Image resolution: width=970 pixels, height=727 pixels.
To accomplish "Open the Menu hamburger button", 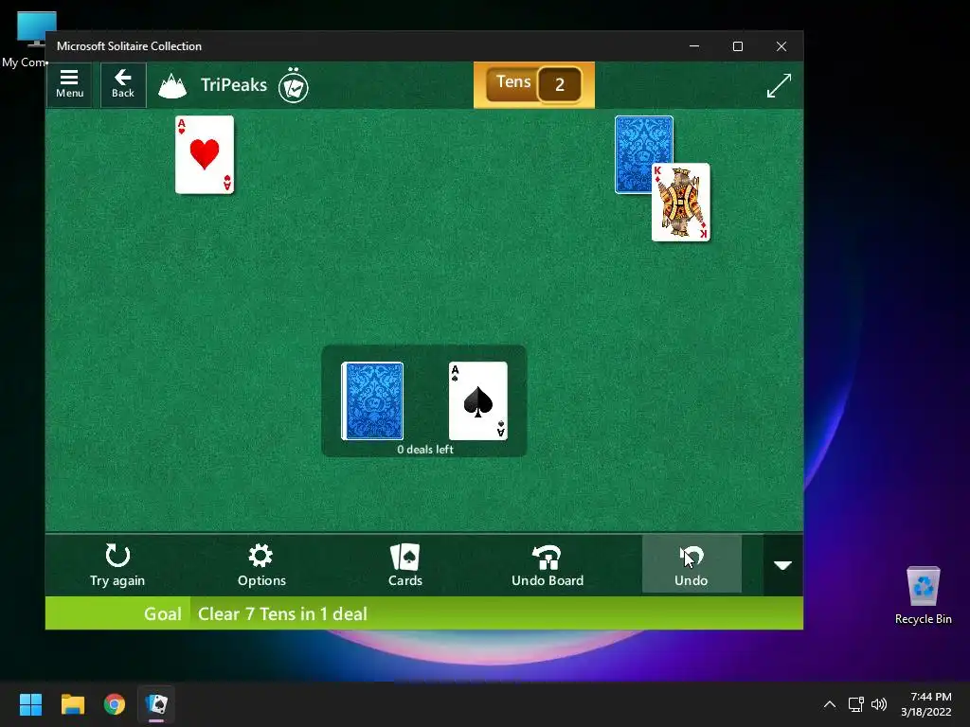I will point(69,84).
